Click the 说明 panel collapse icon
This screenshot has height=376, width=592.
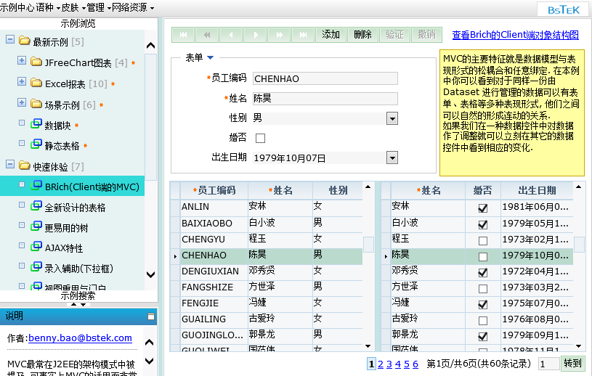(151, 316)
